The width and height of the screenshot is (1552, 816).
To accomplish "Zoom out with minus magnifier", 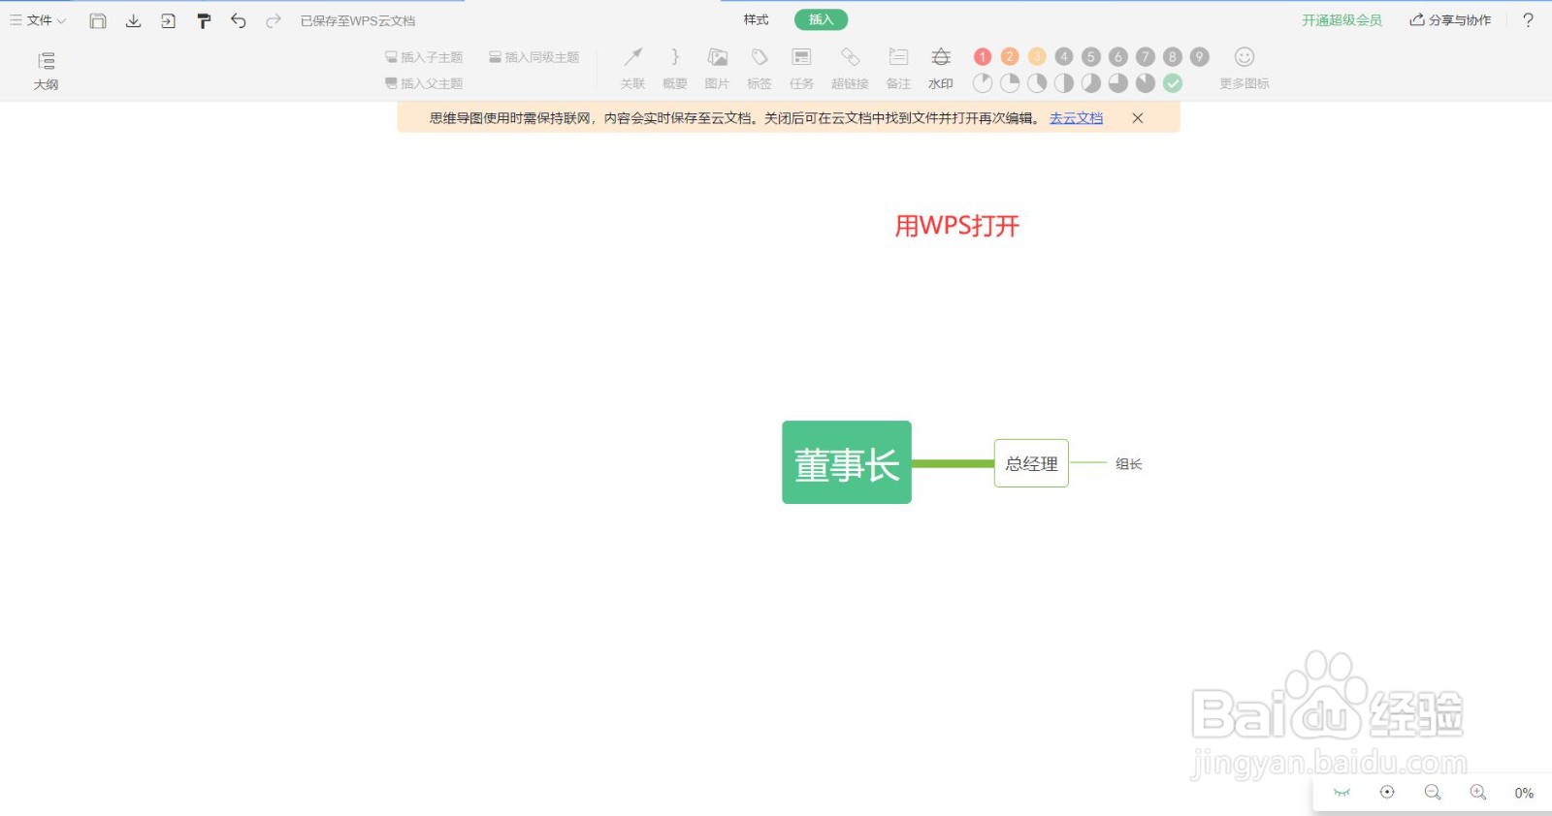I will pos(1433,793).
